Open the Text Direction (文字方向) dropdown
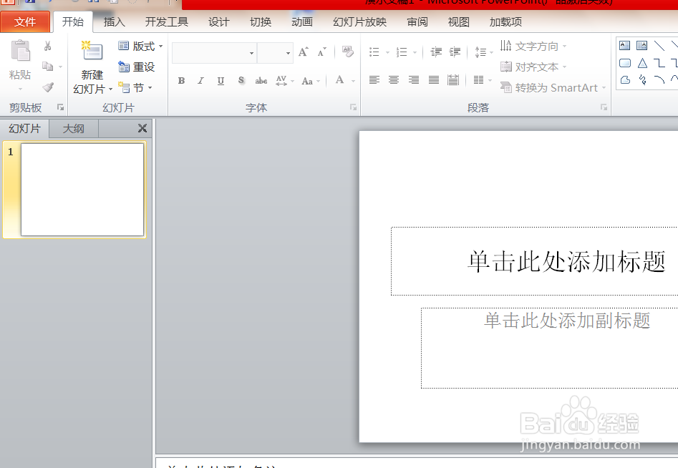This screenshot has width=678, height=468. click(533, 46)
